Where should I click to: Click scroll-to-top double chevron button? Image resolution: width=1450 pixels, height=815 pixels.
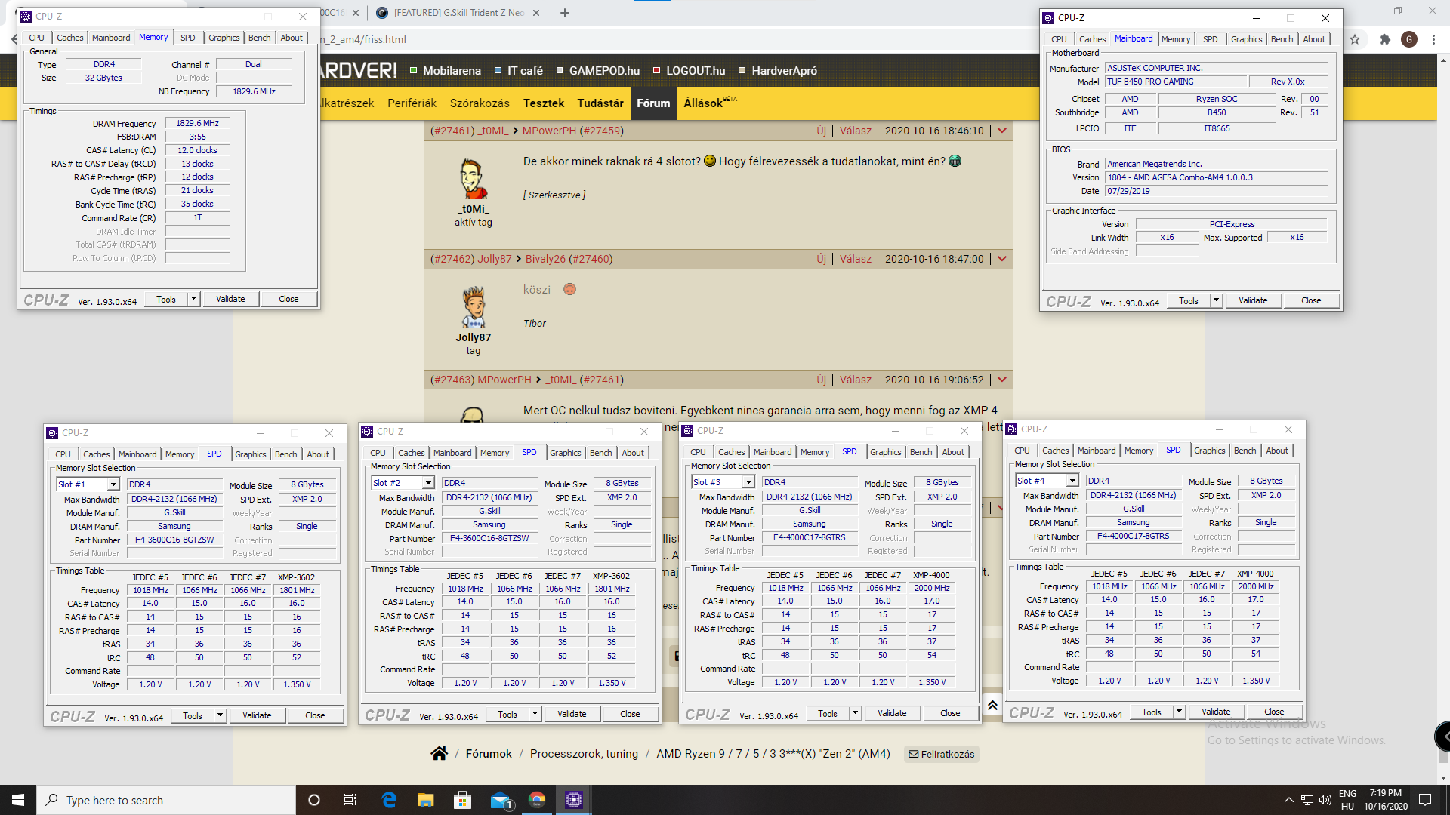click(x=992, y=705)
